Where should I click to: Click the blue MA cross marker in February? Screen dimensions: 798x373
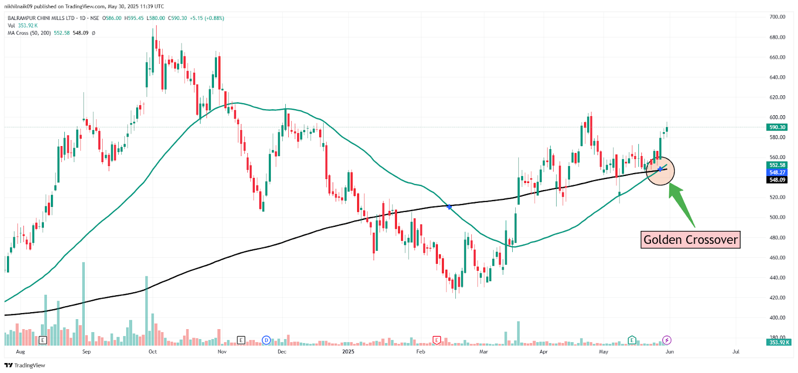coord(449,206)
